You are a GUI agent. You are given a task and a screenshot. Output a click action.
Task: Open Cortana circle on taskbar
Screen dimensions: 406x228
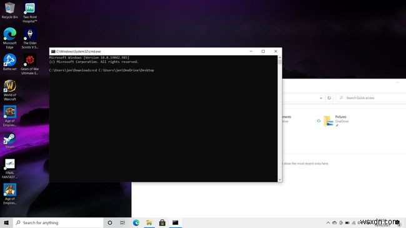click(110, 222)
